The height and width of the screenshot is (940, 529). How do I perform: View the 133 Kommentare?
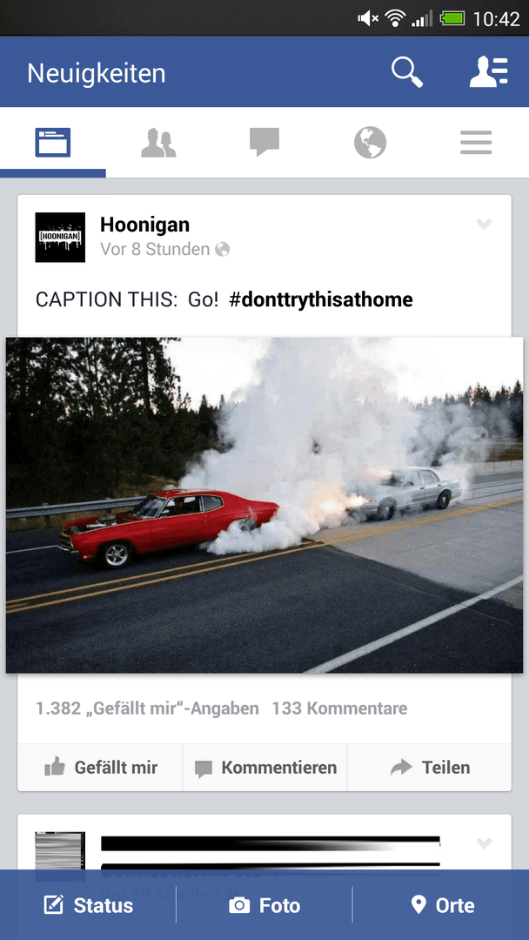tap(339, 708)
